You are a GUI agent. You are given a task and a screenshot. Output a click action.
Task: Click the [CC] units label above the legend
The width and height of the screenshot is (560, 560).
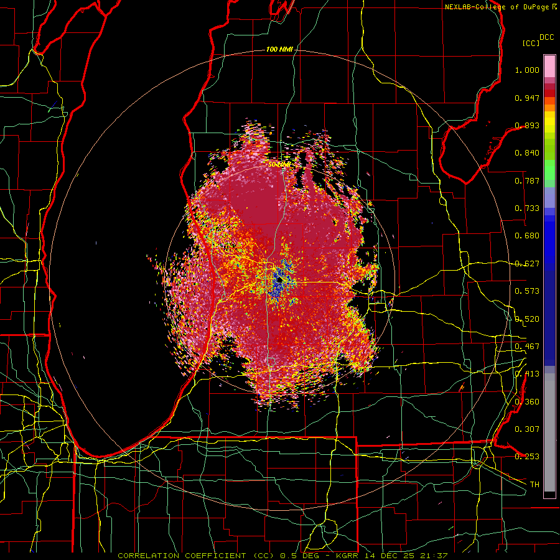click(x=531, y=43)
